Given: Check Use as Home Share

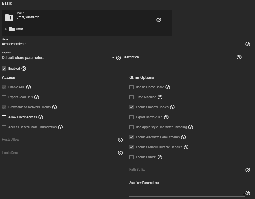Looking at the screenshot, I should coord(131,87).
